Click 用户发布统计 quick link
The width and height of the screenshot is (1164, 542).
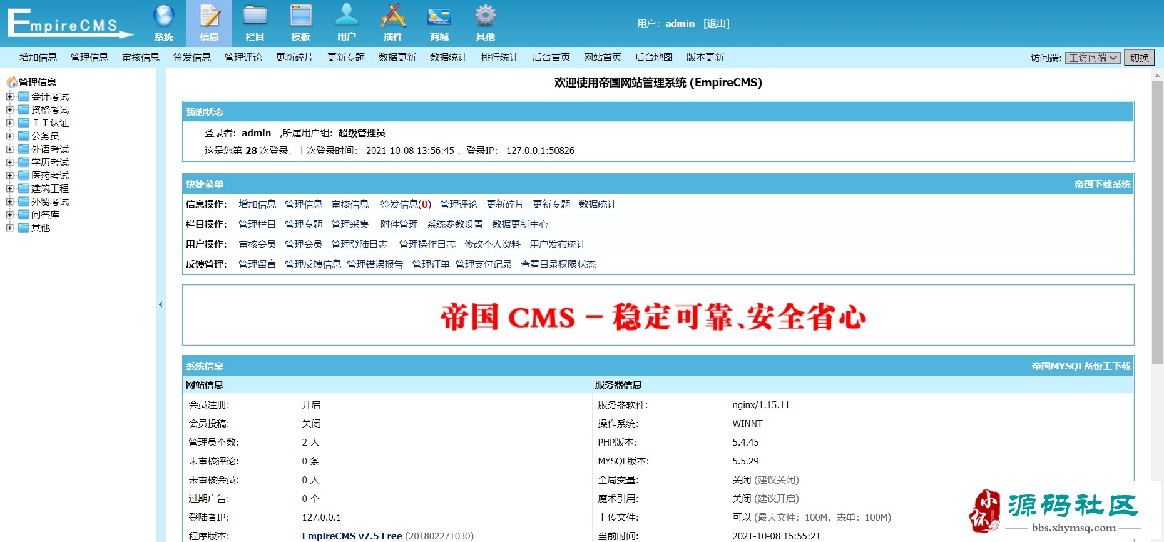(558, 244)
